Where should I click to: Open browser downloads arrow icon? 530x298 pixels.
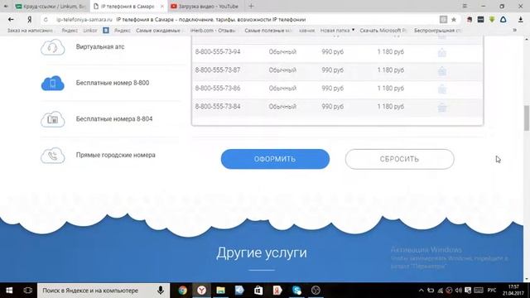[521, 20]
